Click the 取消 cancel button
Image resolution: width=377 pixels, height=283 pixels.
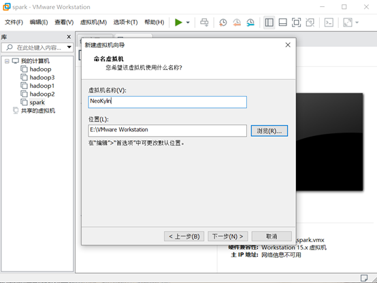[x=272, y=236]
